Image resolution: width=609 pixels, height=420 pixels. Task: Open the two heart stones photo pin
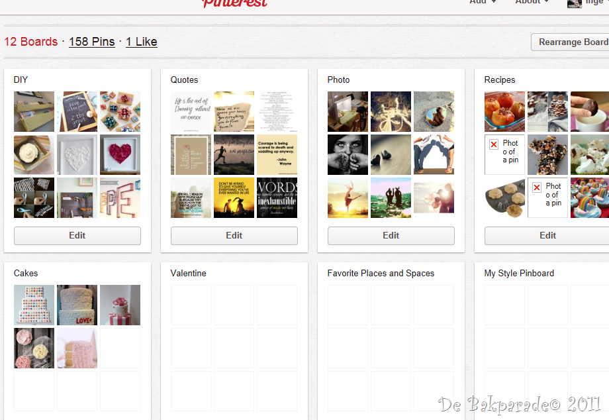(x=391, y=154)
